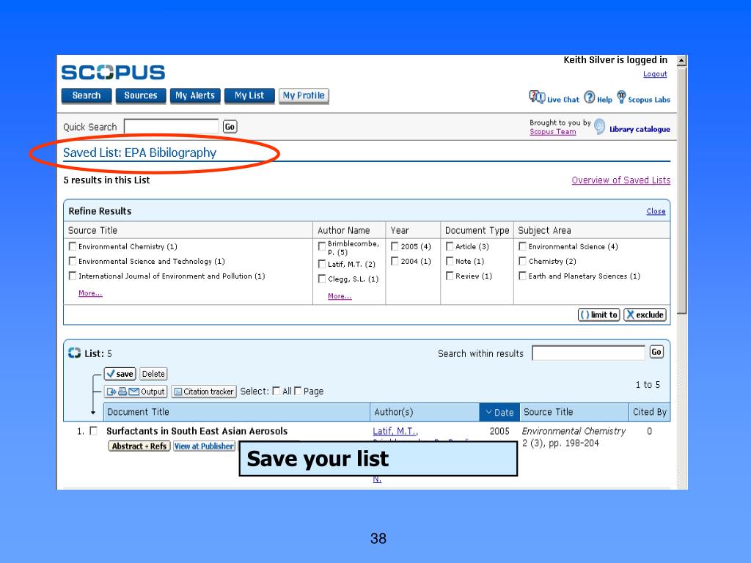Open Citation tracker tool

pyautogui.click(x=204, y=391)
